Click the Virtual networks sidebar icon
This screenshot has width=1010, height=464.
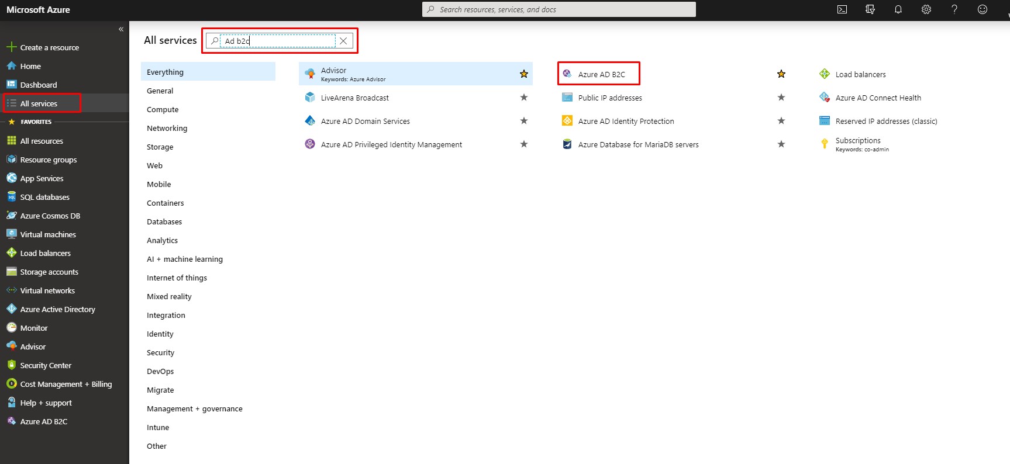point(11,290)
